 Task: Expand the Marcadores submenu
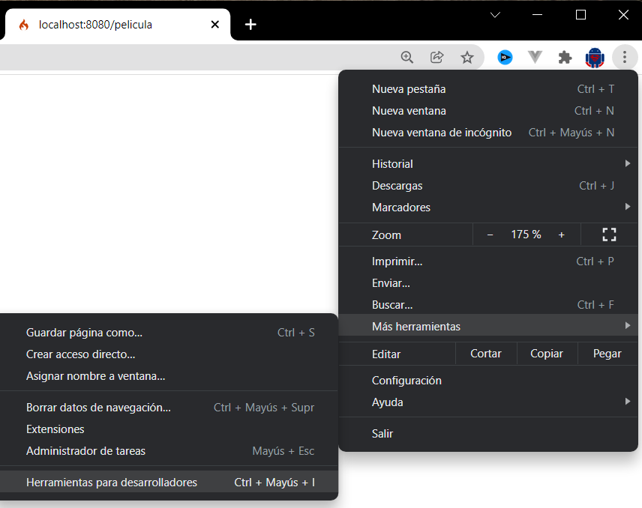click(628, 208)
